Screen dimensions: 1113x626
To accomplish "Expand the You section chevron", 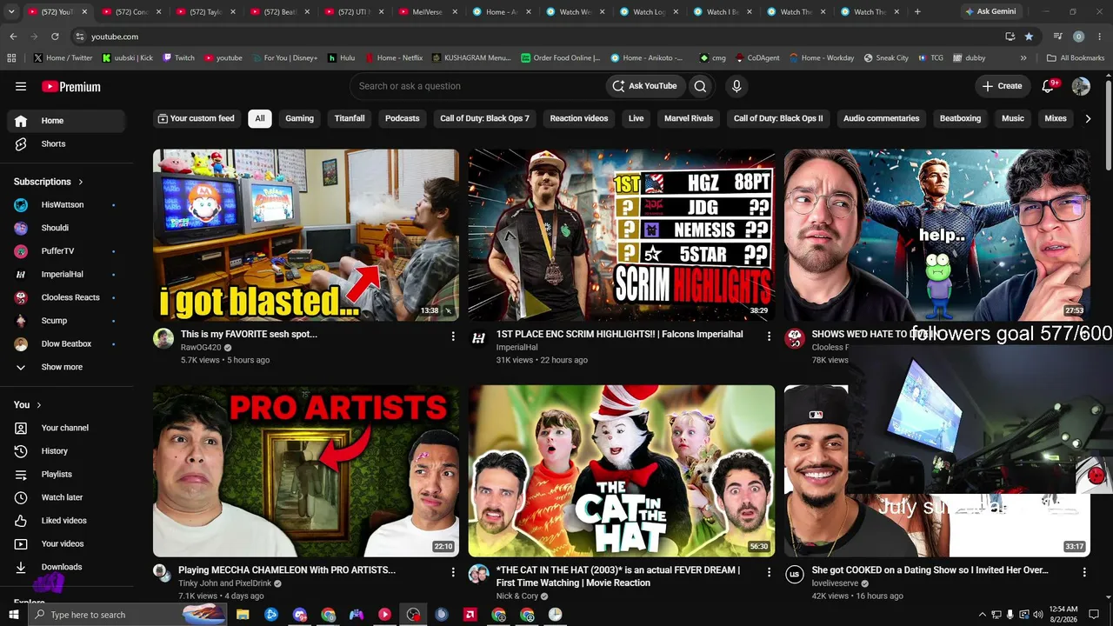I will tap(39, 405).
